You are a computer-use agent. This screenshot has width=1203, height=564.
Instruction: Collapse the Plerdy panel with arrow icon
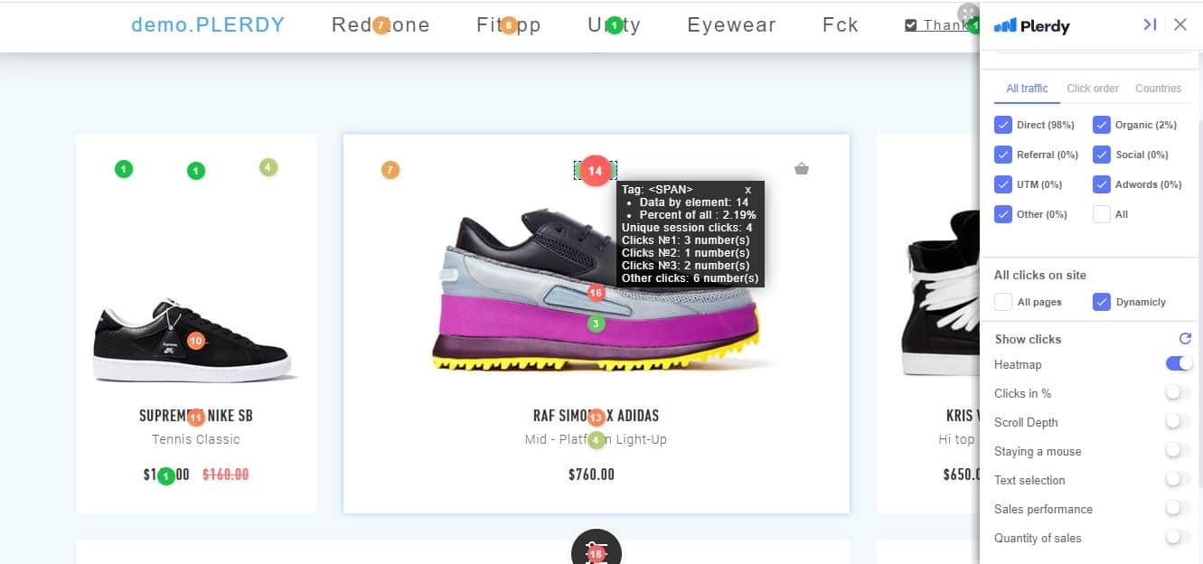pos(1150,24)
